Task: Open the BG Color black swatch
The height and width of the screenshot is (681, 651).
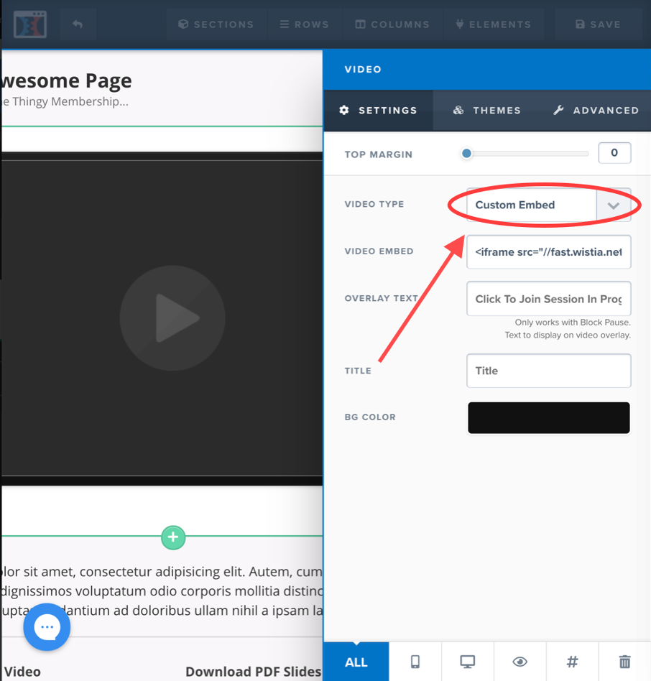Action: pyautogui.click(x=548, y=418)
